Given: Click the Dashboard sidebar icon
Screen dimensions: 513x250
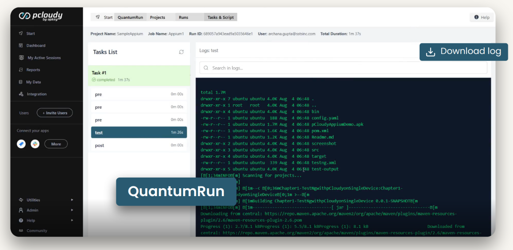Looking at the screenshot, I should tap(21, 45).
